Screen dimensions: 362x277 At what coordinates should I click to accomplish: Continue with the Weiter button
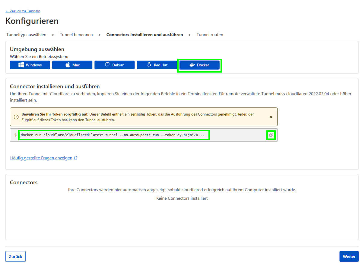pyautogui.click(x=349, y=257)
